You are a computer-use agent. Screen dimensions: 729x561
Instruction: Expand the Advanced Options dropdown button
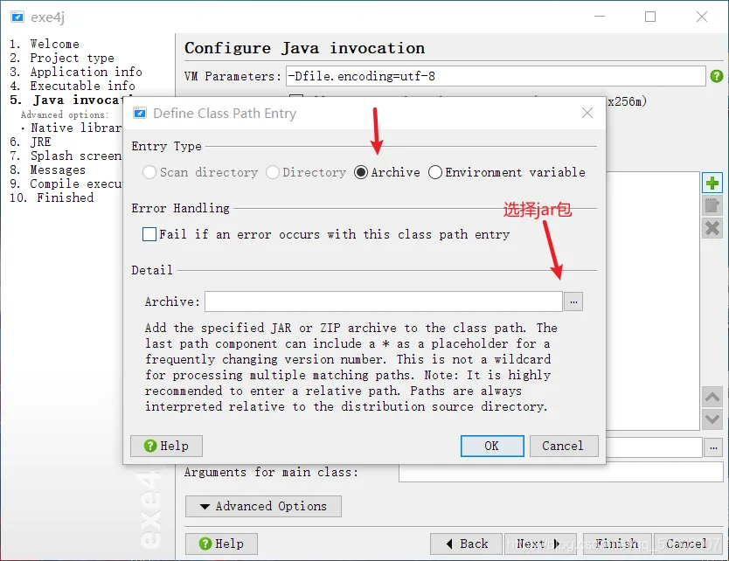263,506
